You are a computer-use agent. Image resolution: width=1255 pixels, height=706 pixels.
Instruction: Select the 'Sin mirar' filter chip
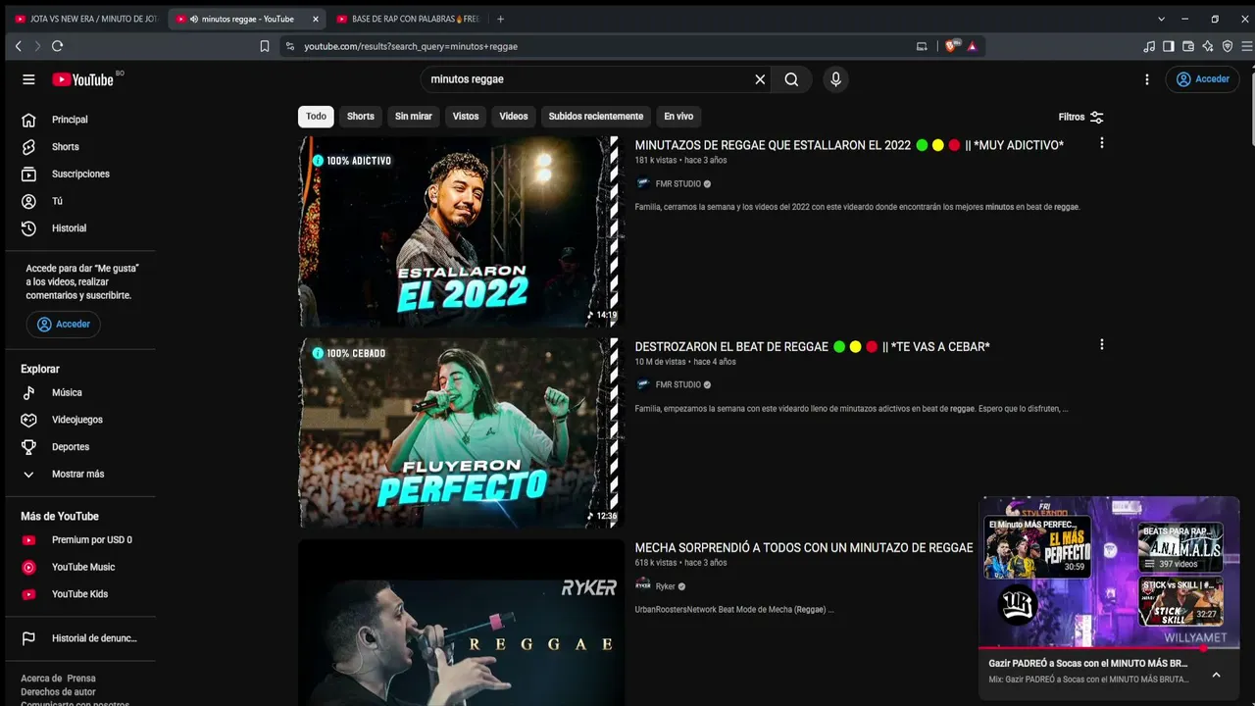point(414,117)
